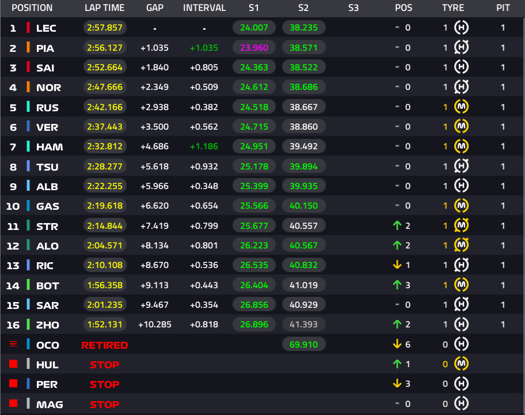Click the red team color bar beside SAI
Viewport: 525px width, 415px height.
28,67
